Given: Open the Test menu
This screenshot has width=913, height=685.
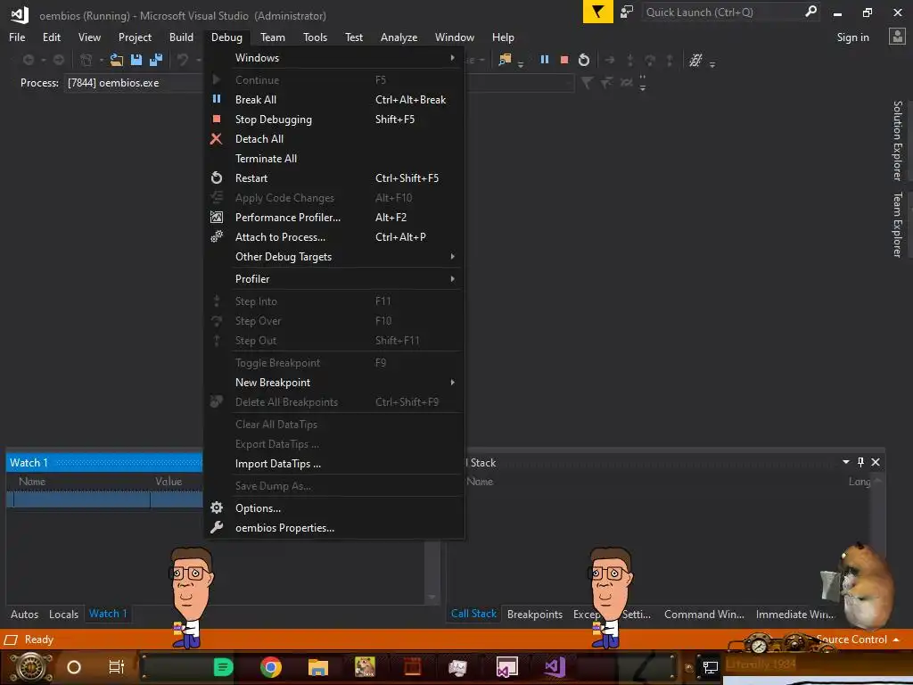Looking at the screenshot, I should [353, 37].
